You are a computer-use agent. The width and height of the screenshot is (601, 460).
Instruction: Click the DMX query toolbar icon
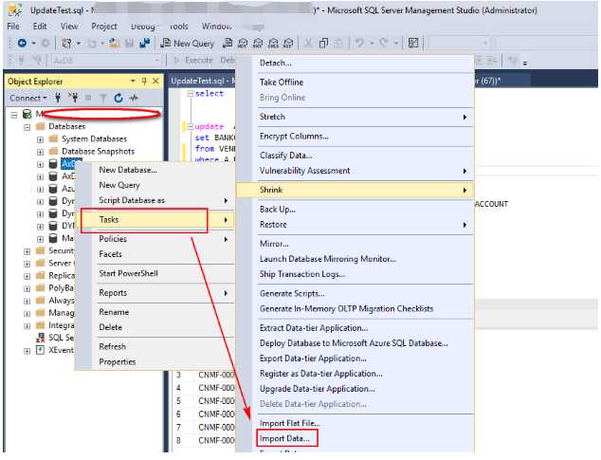tap(258, 44)
